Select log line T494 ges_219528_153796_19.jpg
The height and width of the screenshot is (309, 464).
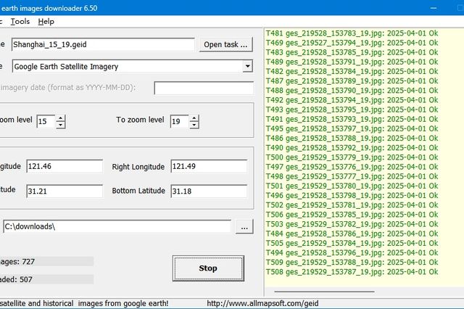pyautogui.click(x=352, y=252)
